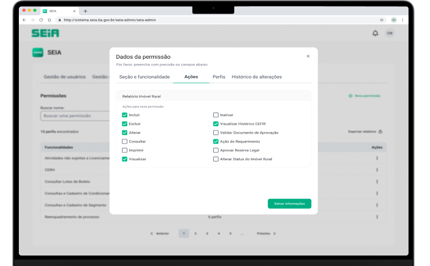Screen dimensions: 430x266
Task: Click the browser home icon
Action: 49,20
